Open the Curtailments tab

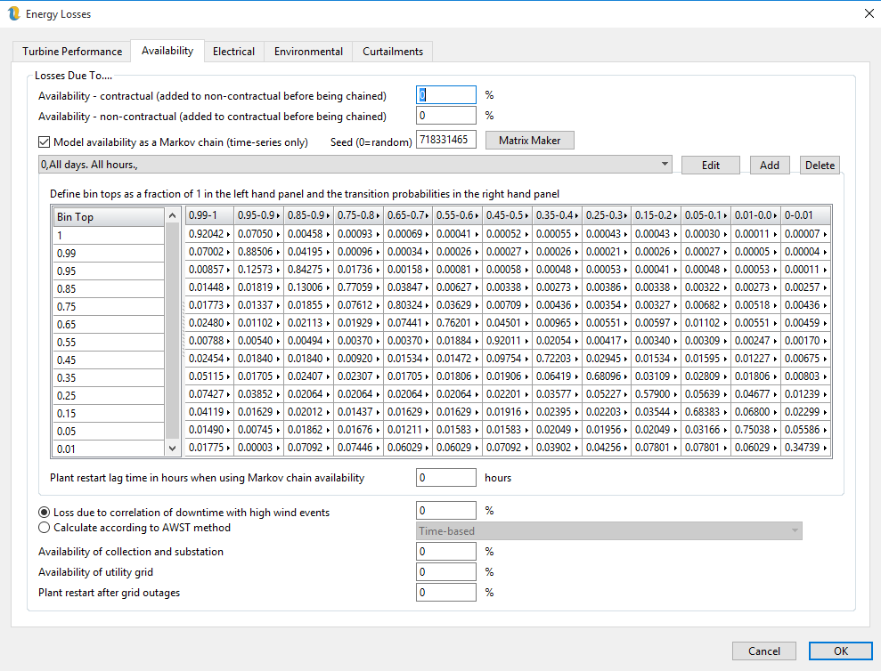coord(393,52)
